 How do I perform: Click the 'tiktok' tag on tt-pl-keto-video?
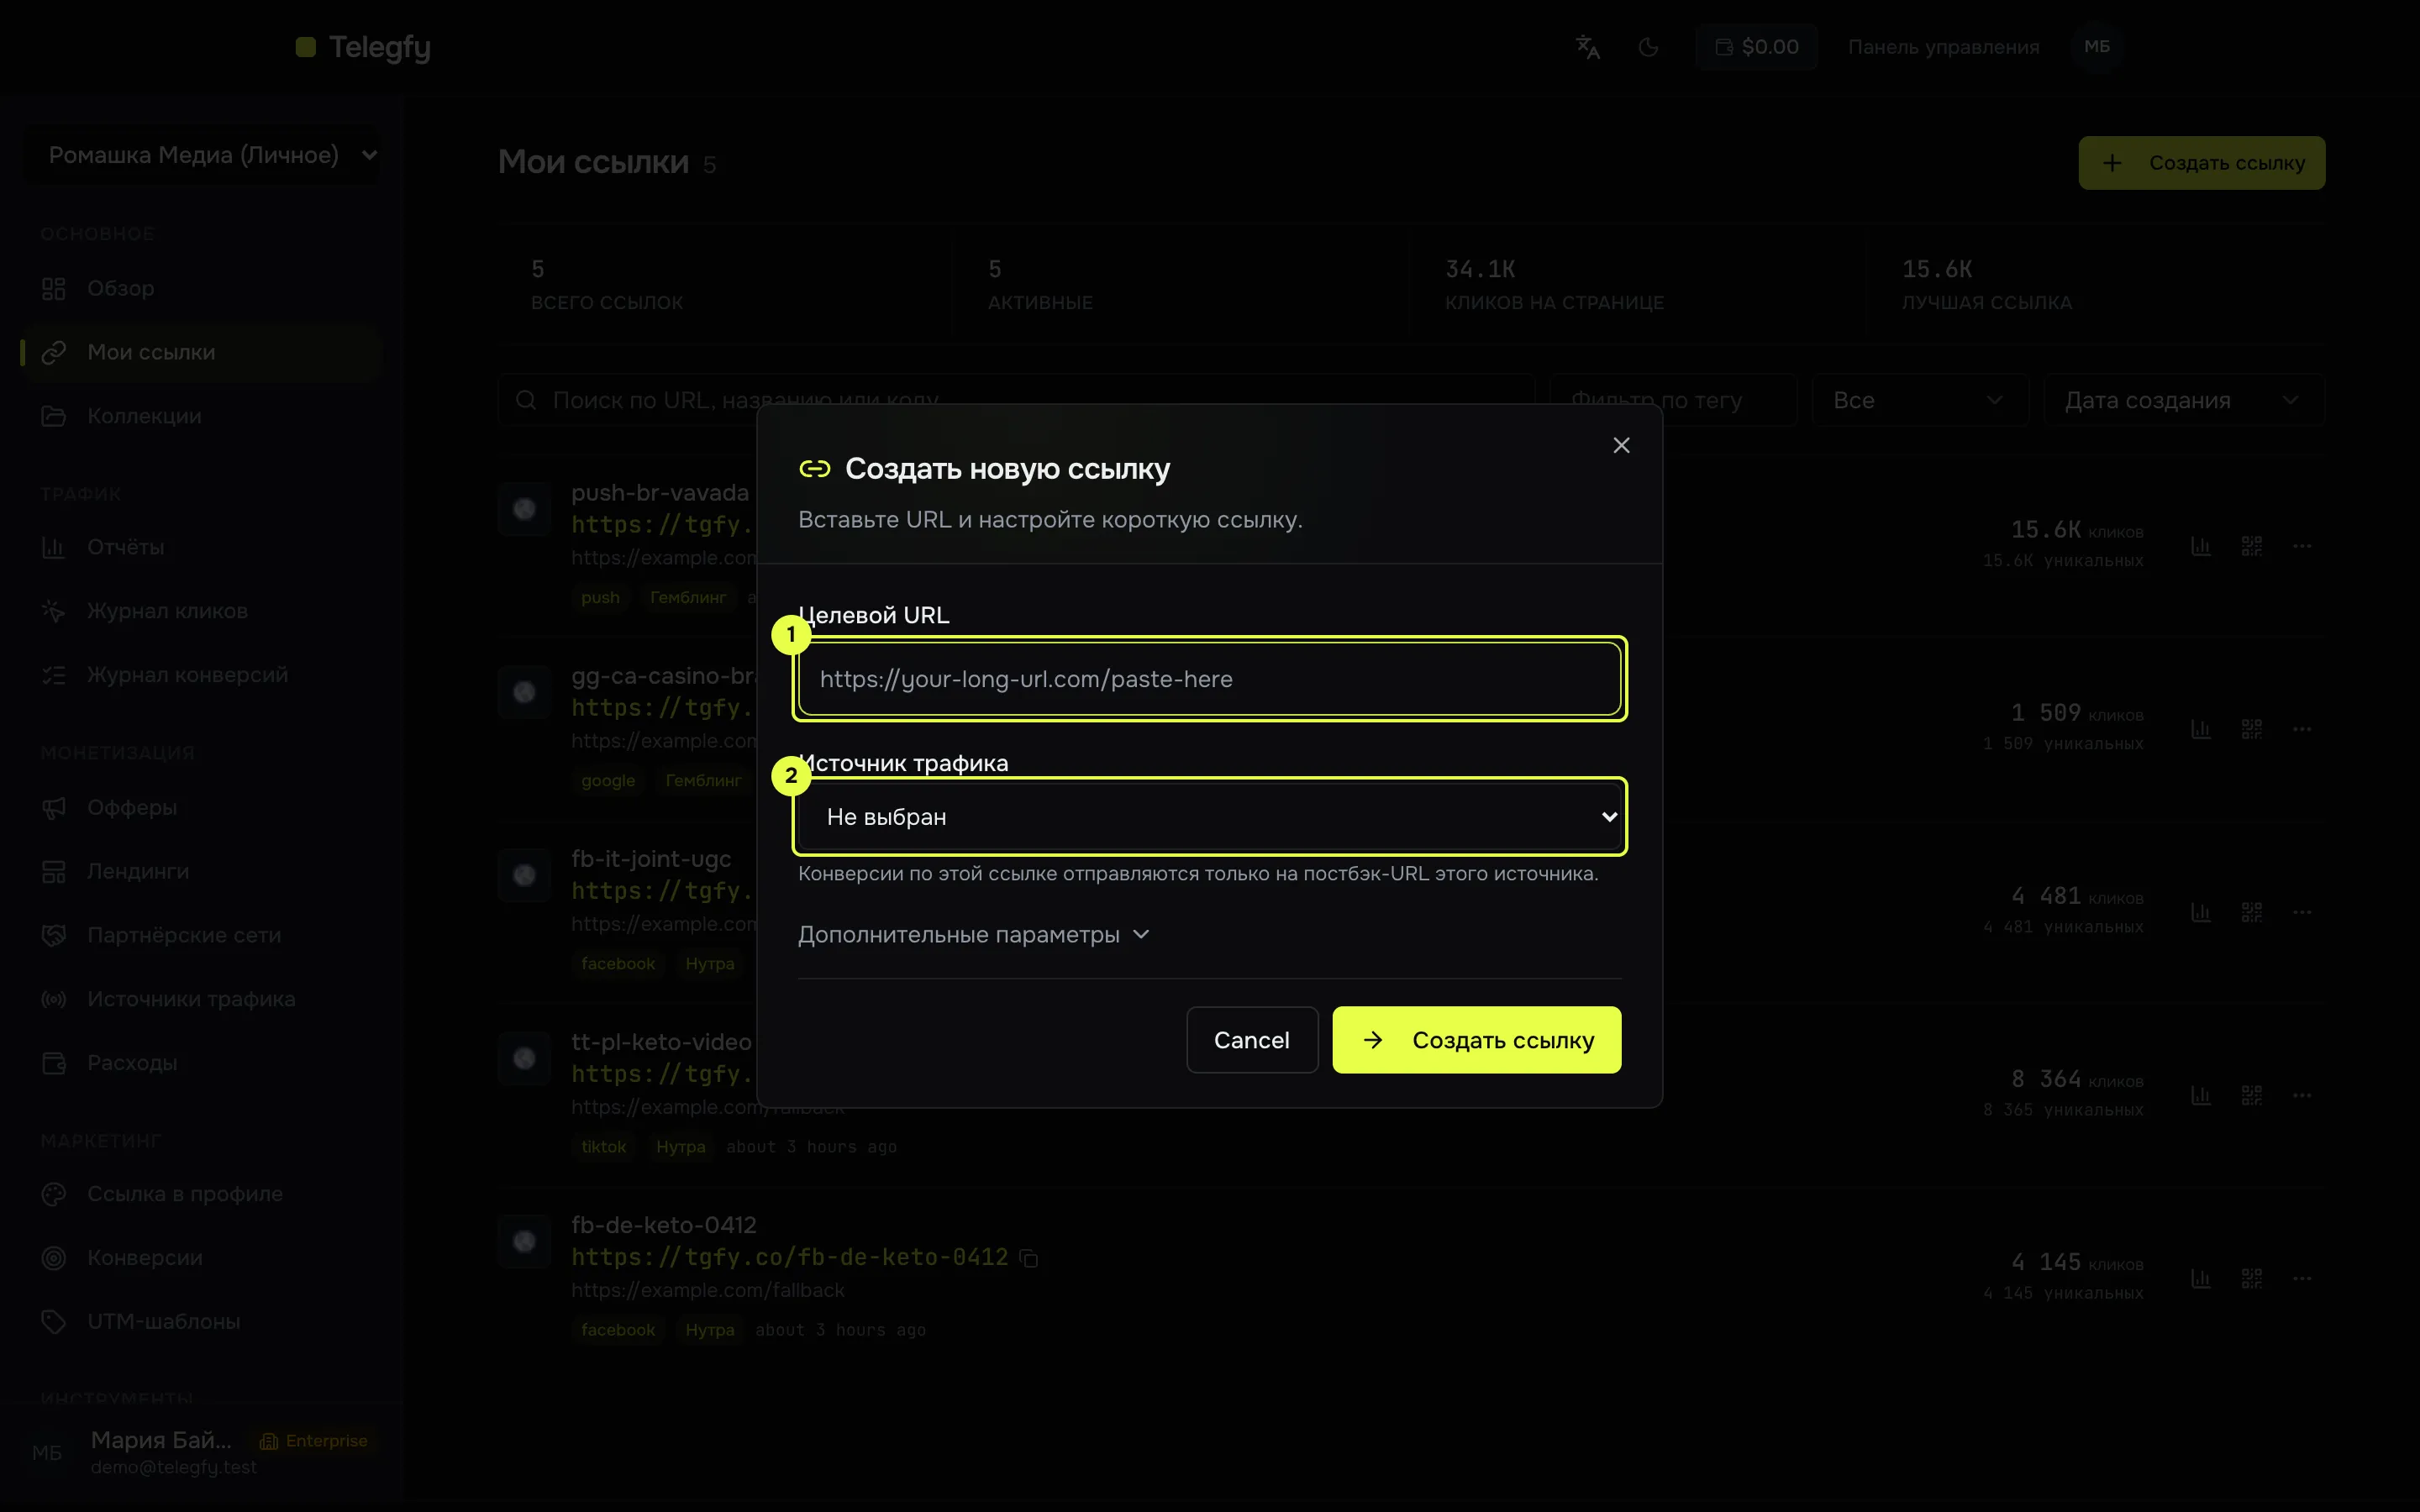[604, 1147]
